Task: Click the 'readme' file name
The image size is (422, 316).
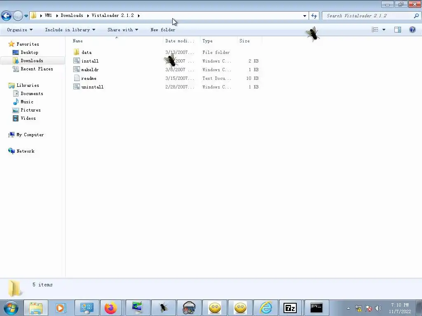Action: (89, 78)
